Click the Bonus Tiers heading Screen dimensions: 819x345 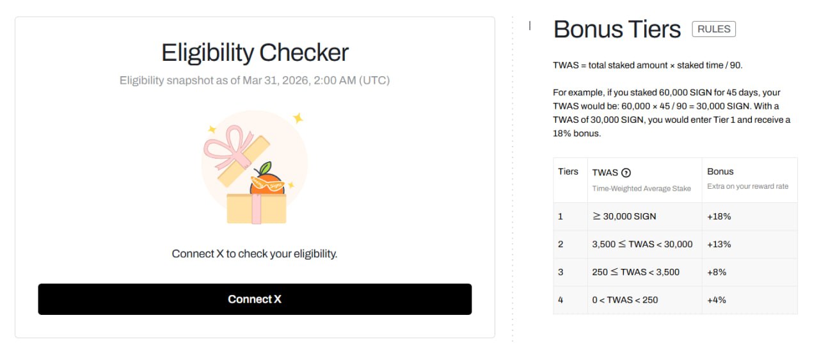click(x=617, y=29)
